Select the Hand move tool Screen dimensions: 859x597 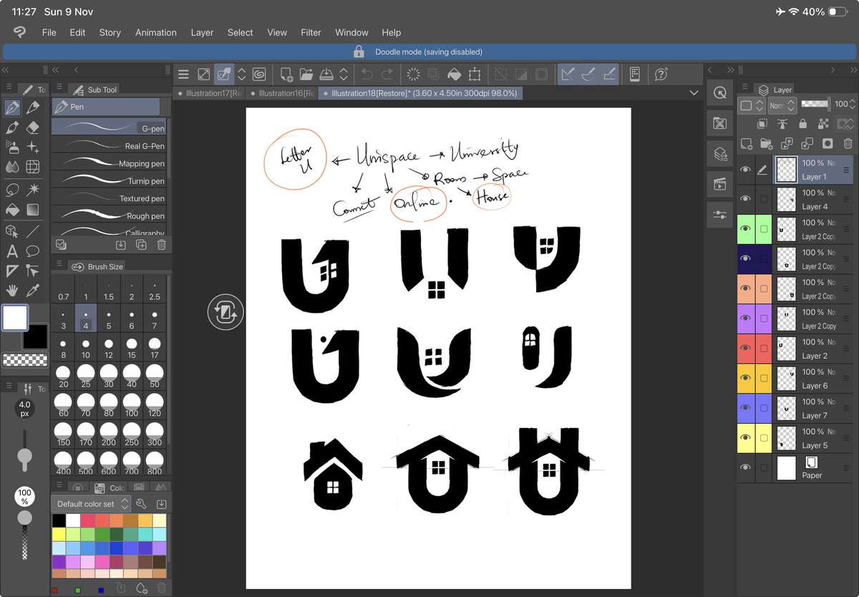click(12, 291)
